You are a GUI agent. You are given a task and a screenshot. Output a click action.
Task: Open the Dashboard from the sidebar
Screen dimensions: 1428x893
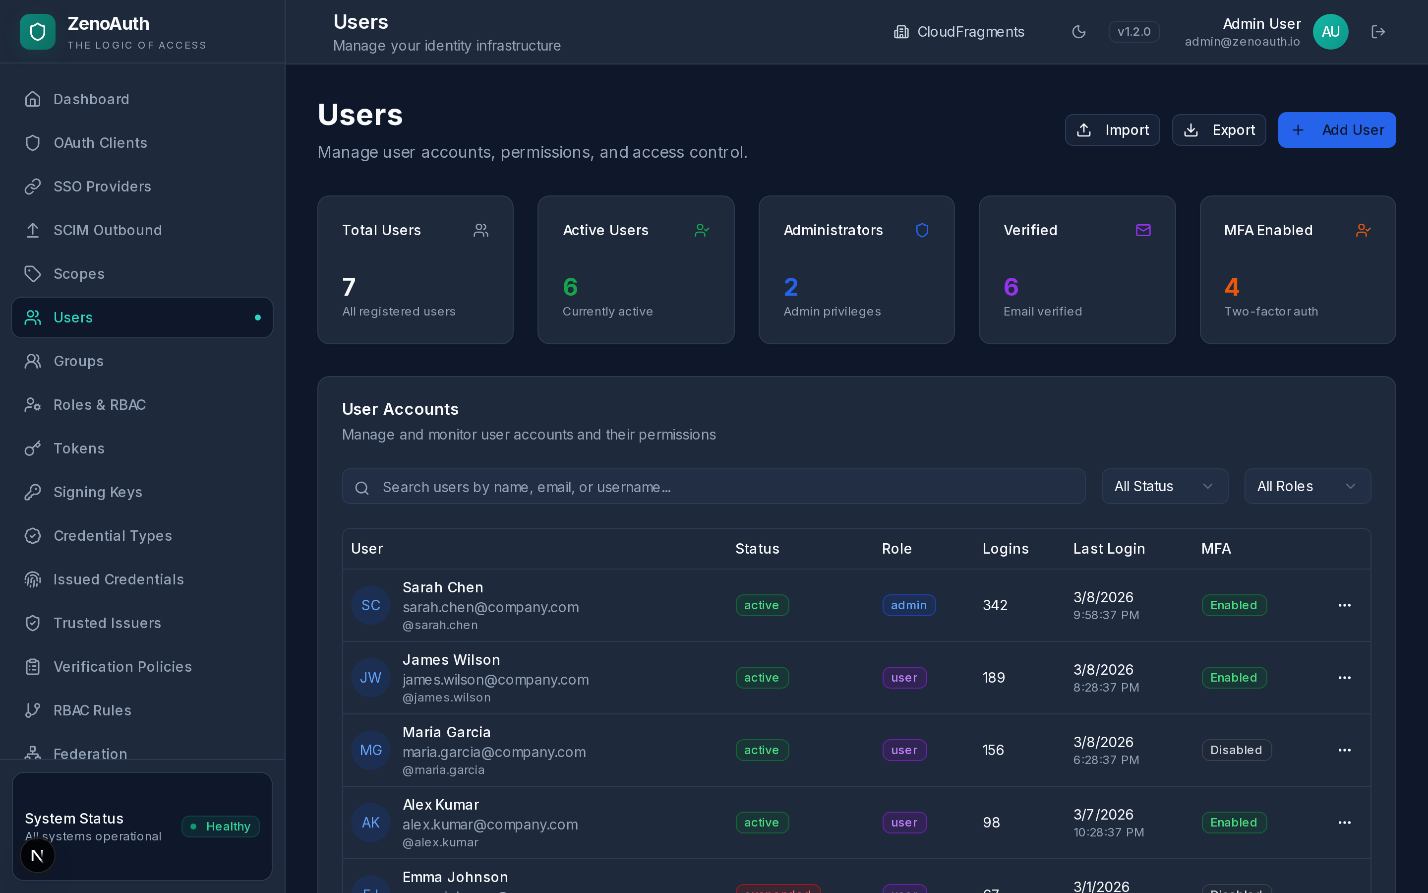point(91,99)
